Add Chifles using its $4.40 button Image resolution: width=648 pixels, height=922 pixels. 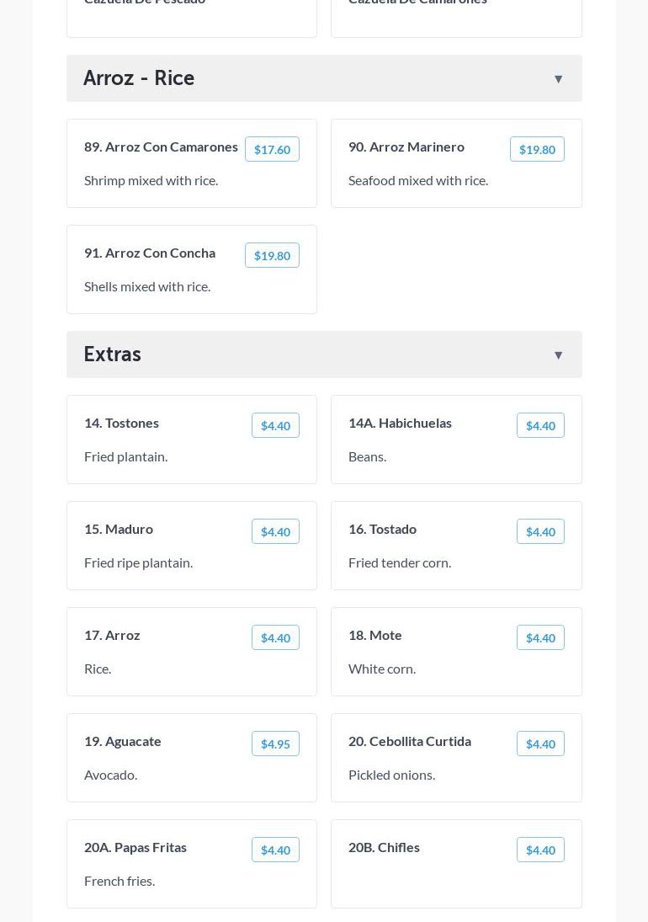click(x=540, y=850)
